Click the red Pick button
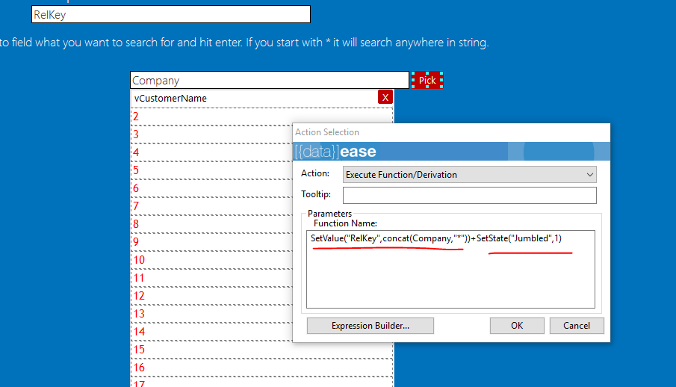 point(427,80)
